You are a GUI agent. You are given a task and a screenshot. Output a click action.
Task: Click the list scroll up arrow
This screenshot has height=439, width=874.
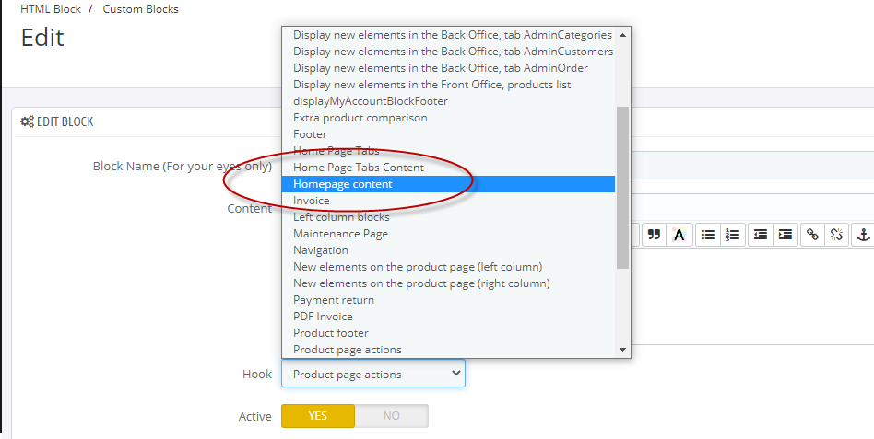tap(622, 34)
